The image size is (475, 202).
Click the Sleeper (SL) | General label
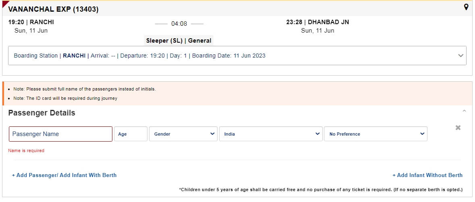click(x=179, y=41)
